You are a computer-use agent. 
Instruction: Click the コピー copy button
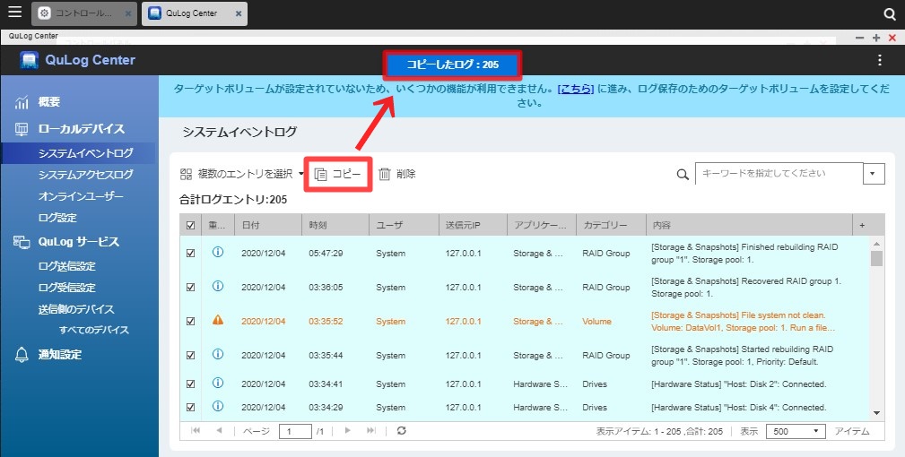point(338,174)
